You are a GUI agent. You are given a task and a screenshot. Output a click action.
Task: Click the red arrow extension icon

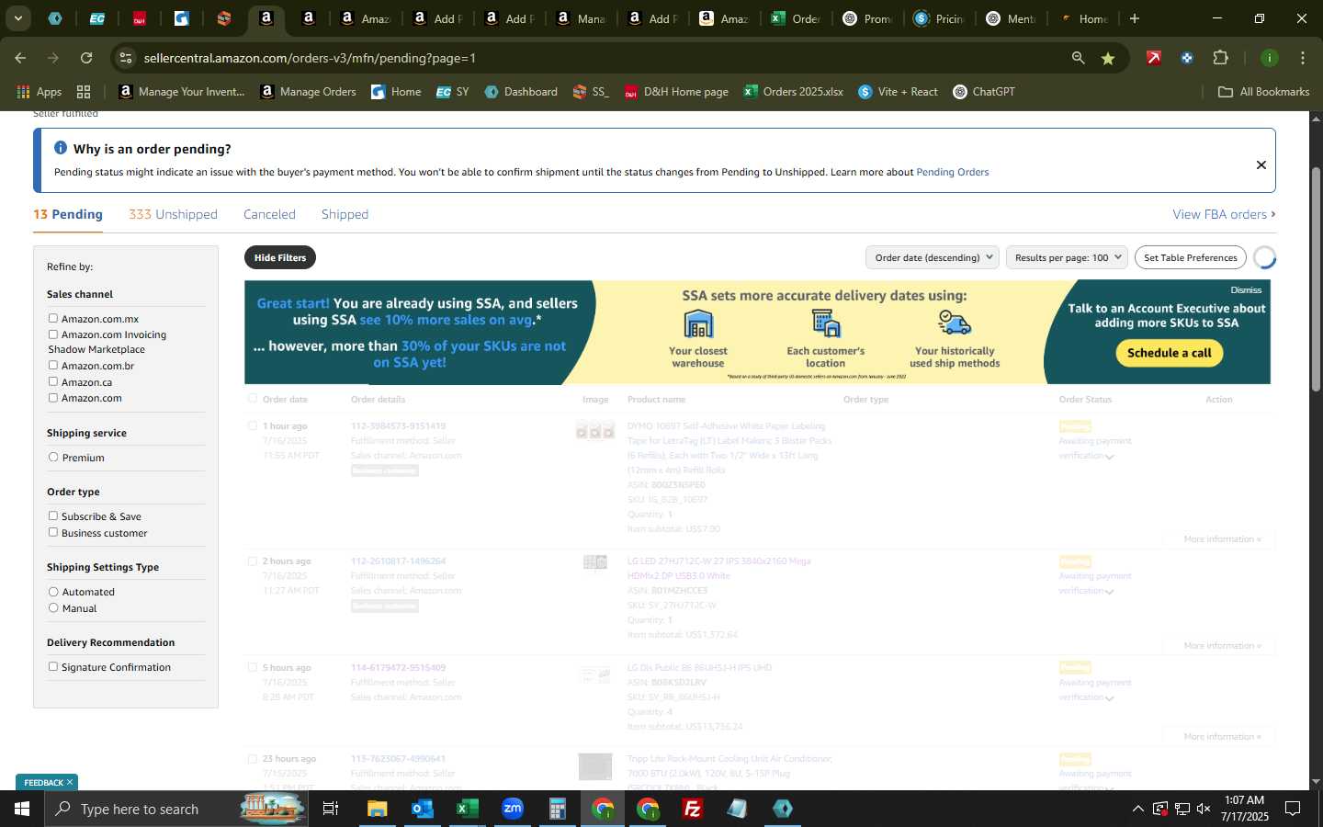click(x=1154, y=58)
